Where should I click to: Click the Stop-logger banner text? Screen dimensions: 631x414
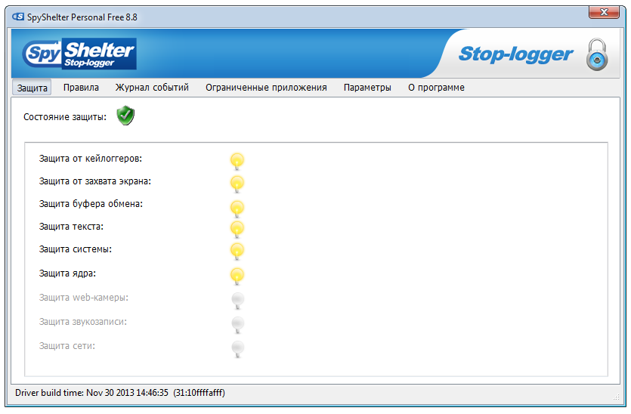click(x=516, y=54)
